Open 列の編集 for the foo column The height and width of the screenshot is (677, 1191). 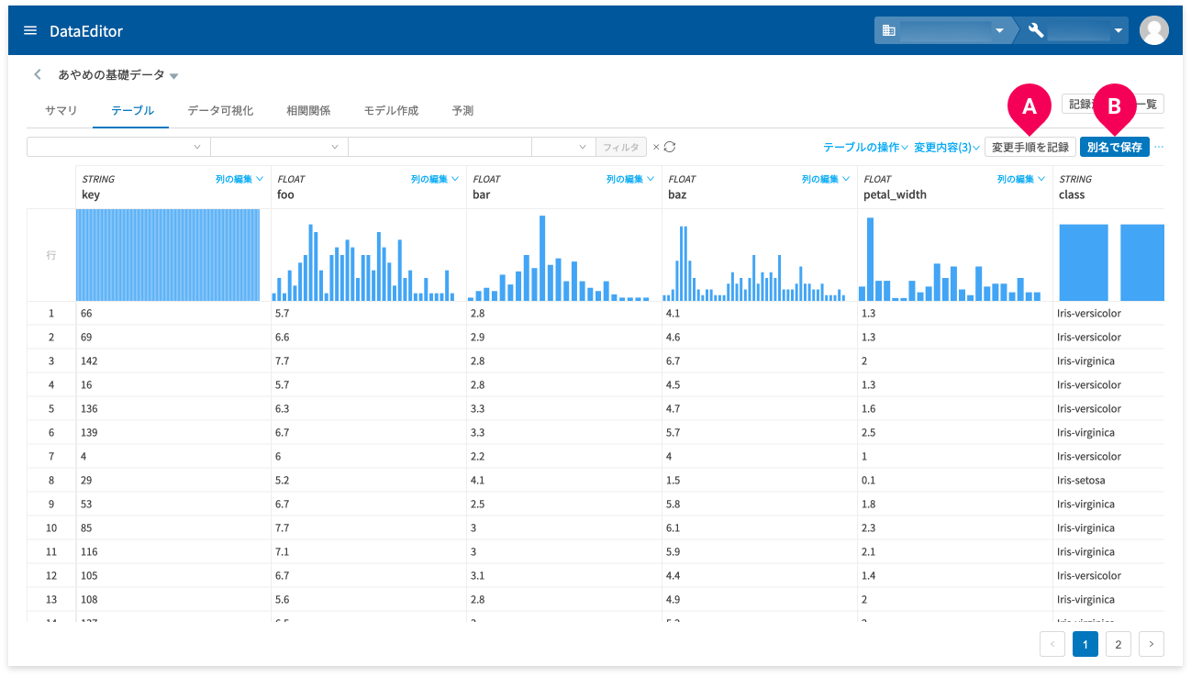pos(435,179)
